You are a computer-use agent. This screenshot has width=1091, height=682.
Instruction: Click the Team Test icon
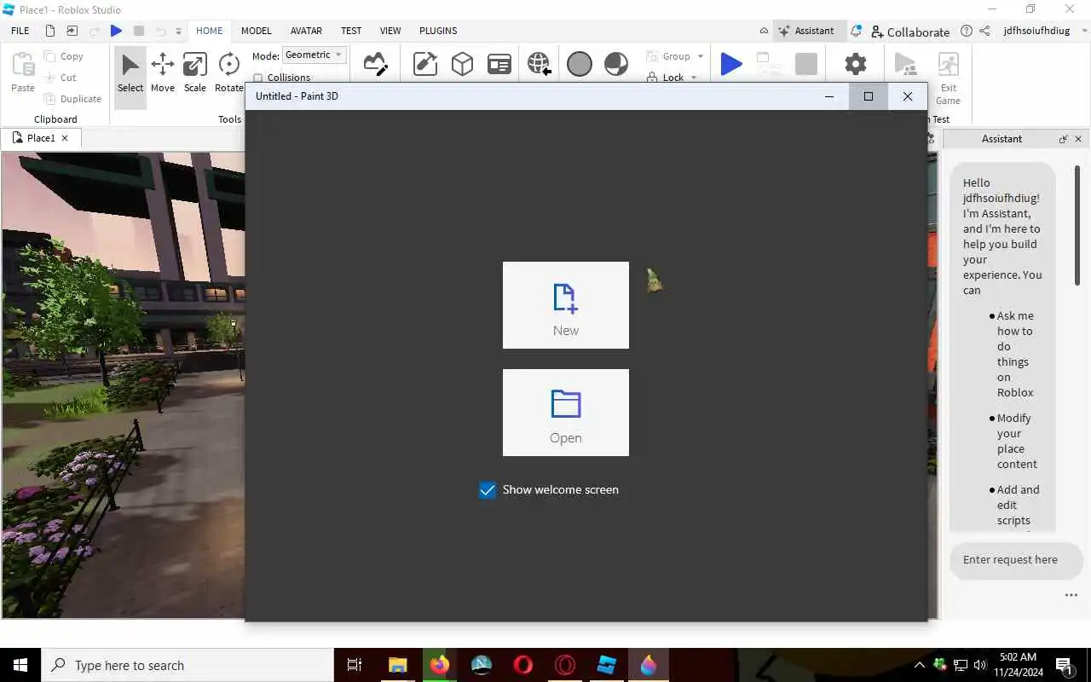pyautogui.click(x=905, y=65)
